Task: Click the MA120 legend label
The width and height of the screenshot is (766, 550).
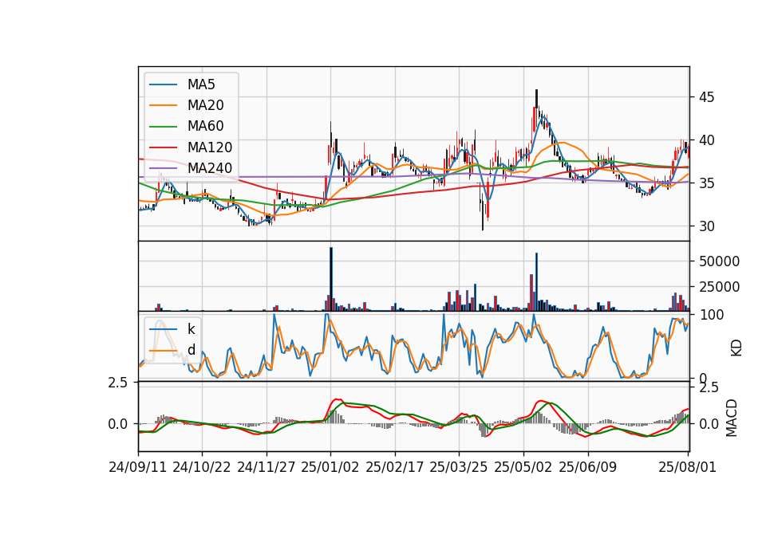Action: pyautogui.click(x=210, y=147)
